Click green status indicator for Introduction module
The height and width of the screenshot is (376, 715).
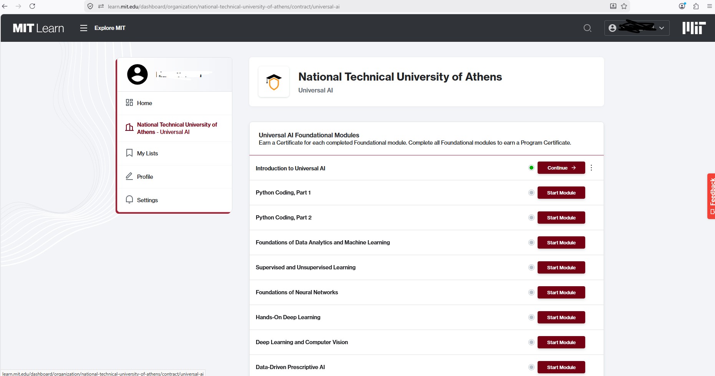[531, 168]
